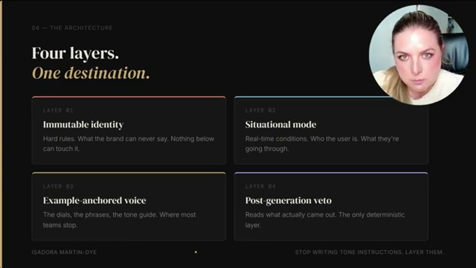The image size is (476, 268).
Task: Click the 04 — THE ARCHITECTURE section label
Action: (x=72, y=28)
